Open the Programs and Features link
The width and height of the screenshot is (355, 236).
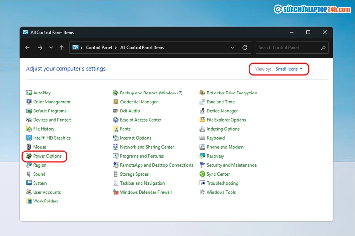click(x=142, y=156)
